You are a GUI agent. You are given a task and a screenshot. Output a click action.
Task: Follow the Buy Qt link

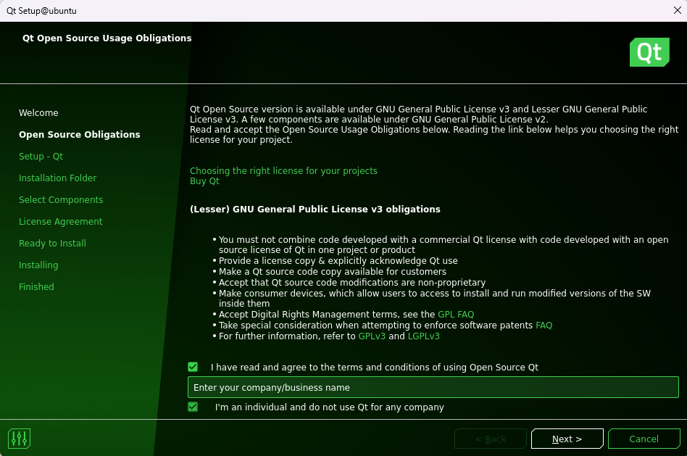(x=204, y=181)
